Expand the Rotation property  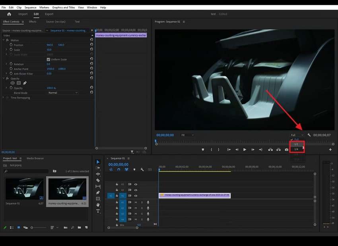[x=6, y=64]
